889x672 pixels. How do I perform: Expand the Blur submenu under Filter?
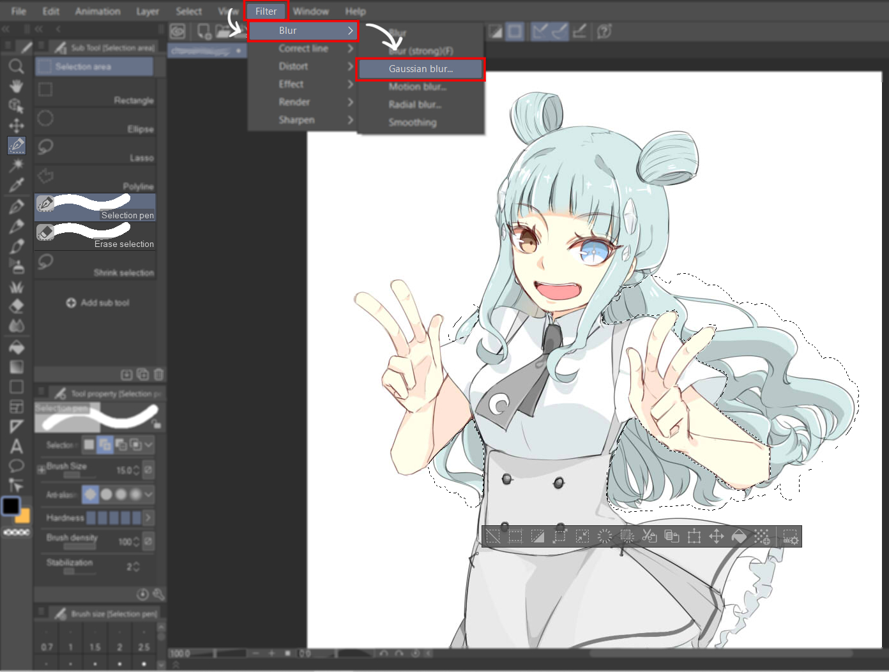[287, 31]
